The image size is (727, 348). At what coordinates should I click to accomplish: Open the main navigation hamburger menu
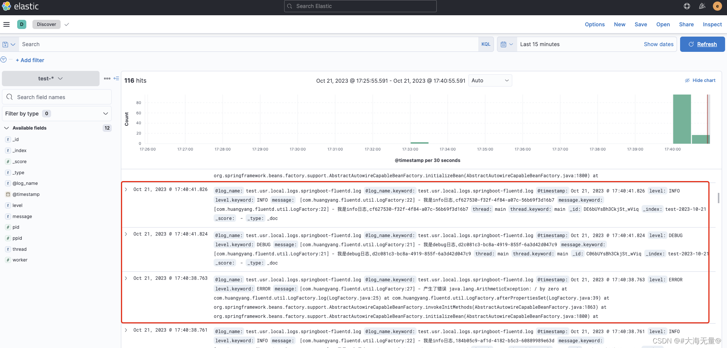click(6, 24)
